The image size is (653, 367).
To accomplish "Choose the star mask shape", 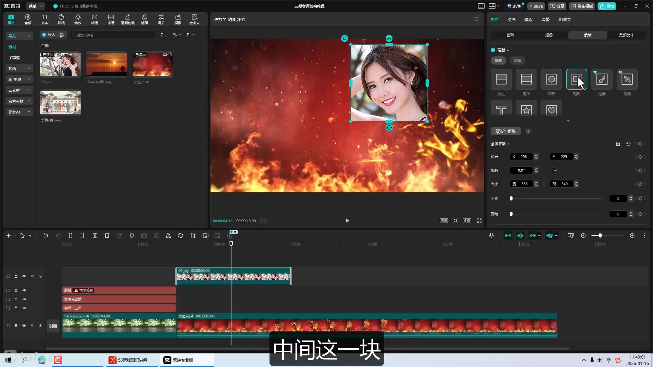I will coord(526,110).
